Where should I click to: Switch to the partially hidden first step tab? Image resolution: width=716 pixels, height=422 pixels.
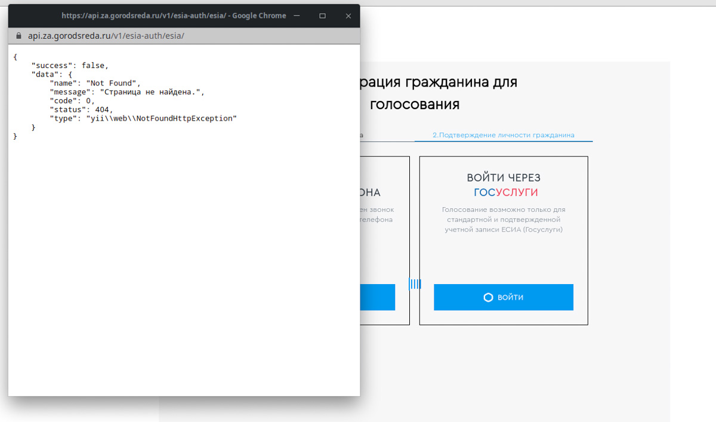coord(361,135)
